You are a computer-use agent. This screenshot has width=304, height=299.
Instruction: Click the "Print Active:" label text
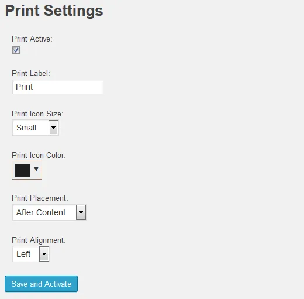point(32,39)
